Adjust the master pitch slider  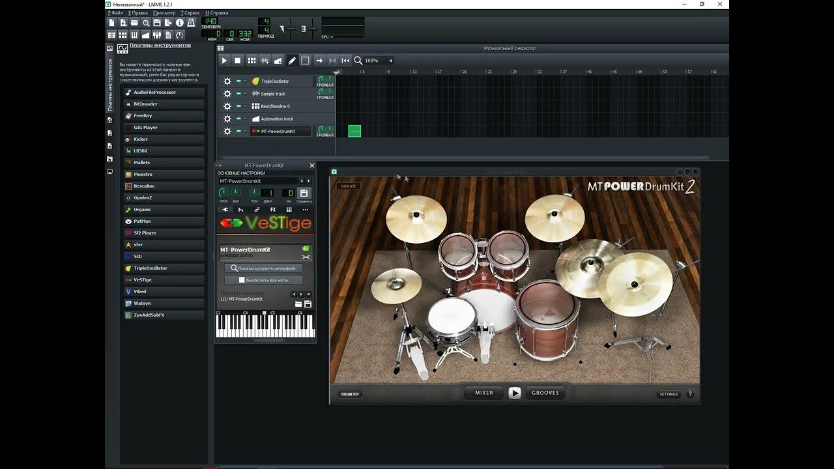click(313, 29)
